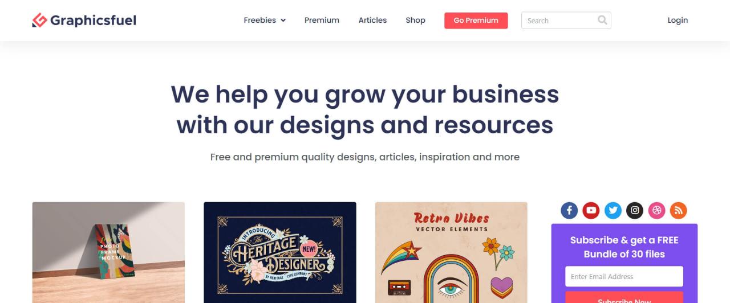Open the Twitter social icon
Image resolution: width=730 pixels, height=303 pixels.
click(x=613, y=210)
